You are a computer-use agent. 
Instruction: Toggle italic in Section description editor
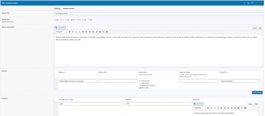point(73,32)
